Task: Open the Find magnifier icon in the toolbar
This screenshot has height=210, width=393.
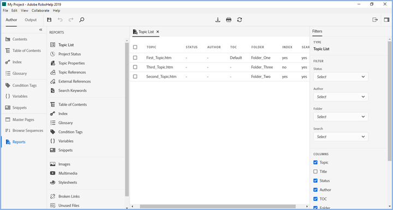Action: [82, 20]
